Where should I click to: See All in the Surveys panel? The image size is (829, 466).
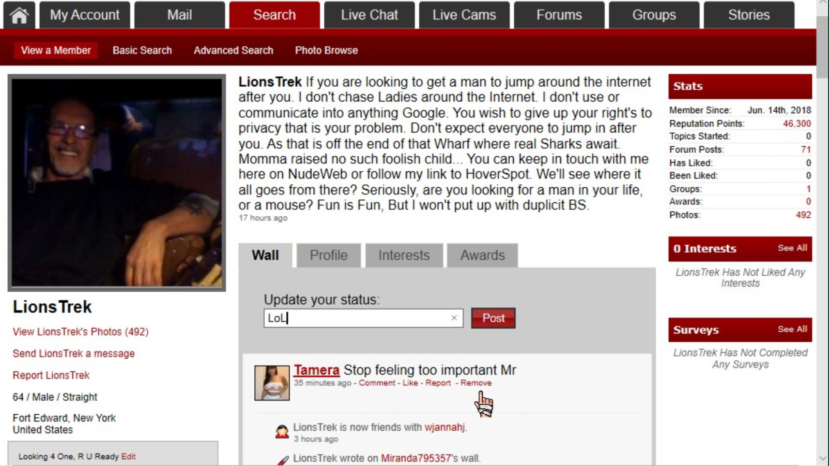[x=792, y=329]
